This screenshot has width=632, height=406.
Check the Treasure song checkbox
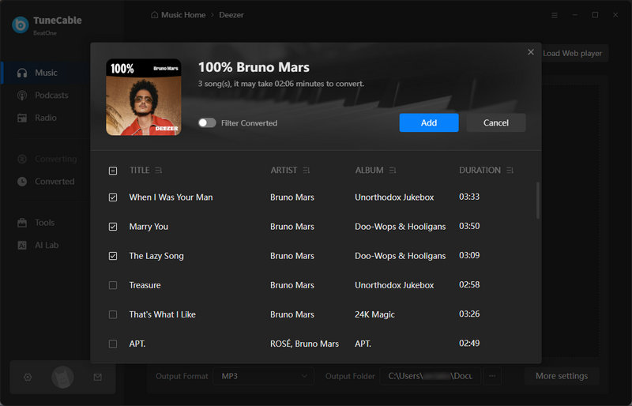(x=113, y=285)
